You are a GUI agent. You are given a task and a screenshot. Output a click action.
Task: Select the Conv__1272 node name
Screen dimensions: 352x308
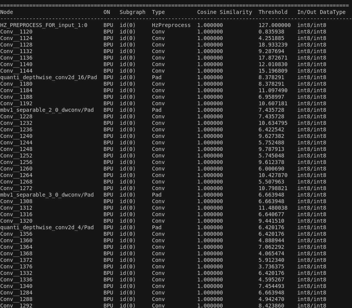click(16, 188)
